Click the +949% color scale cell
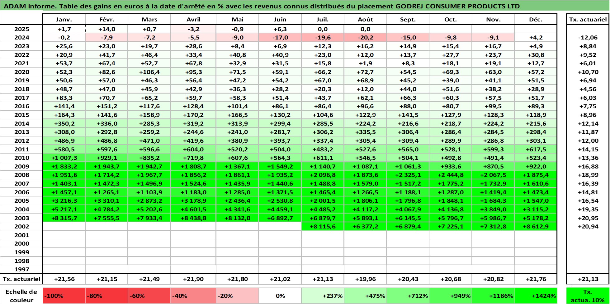The width and height of the screenshot is (610, 304). (451, 296)
